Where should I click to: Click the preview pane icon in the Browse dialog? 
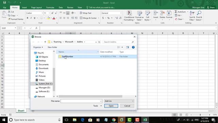[x=127, y=47]
